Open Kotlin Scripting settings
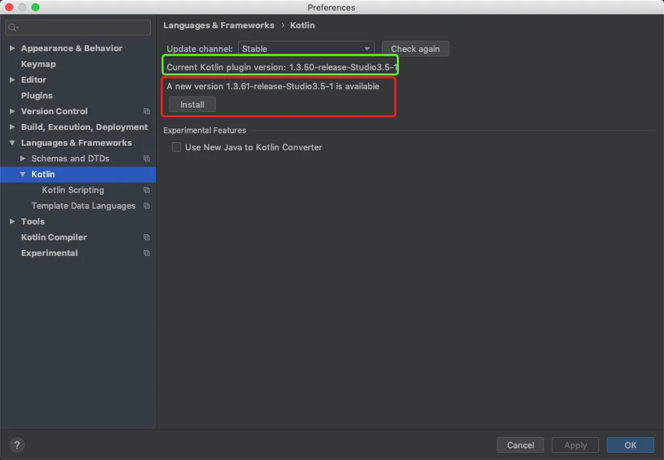 [x=73, y=190]
